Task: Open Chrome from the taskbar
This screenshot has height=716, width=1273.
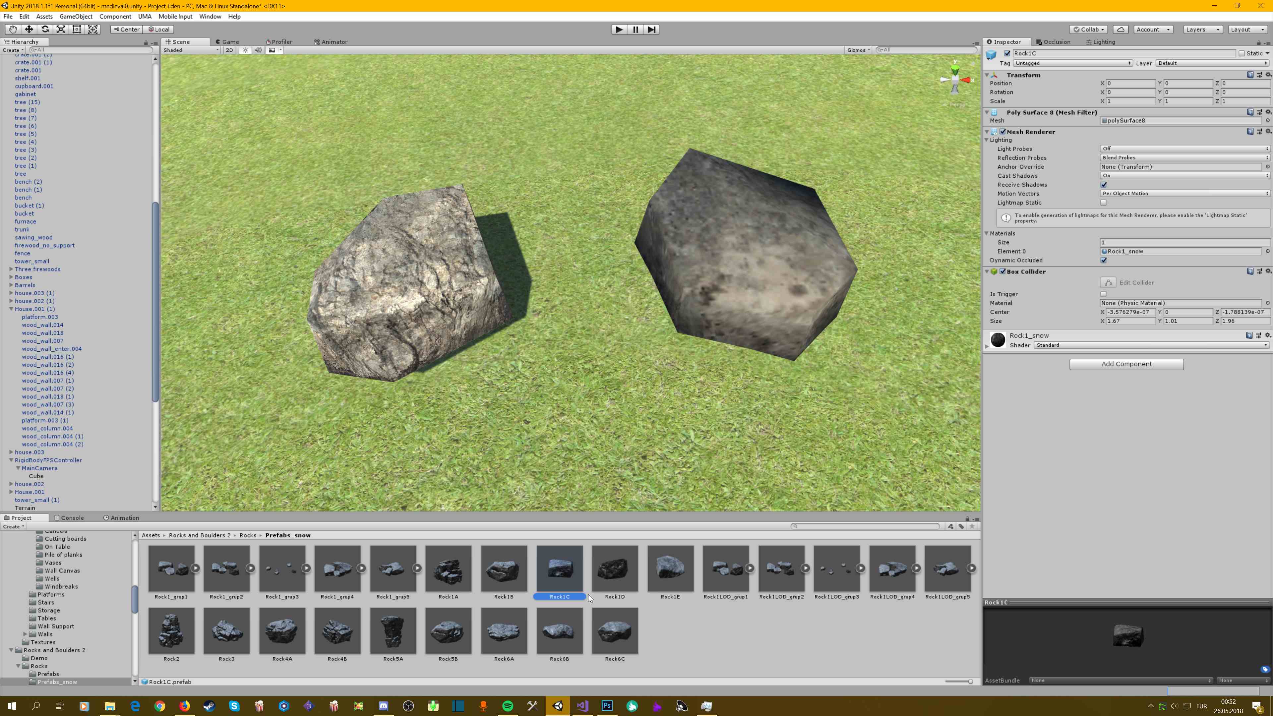Action: 159,706
